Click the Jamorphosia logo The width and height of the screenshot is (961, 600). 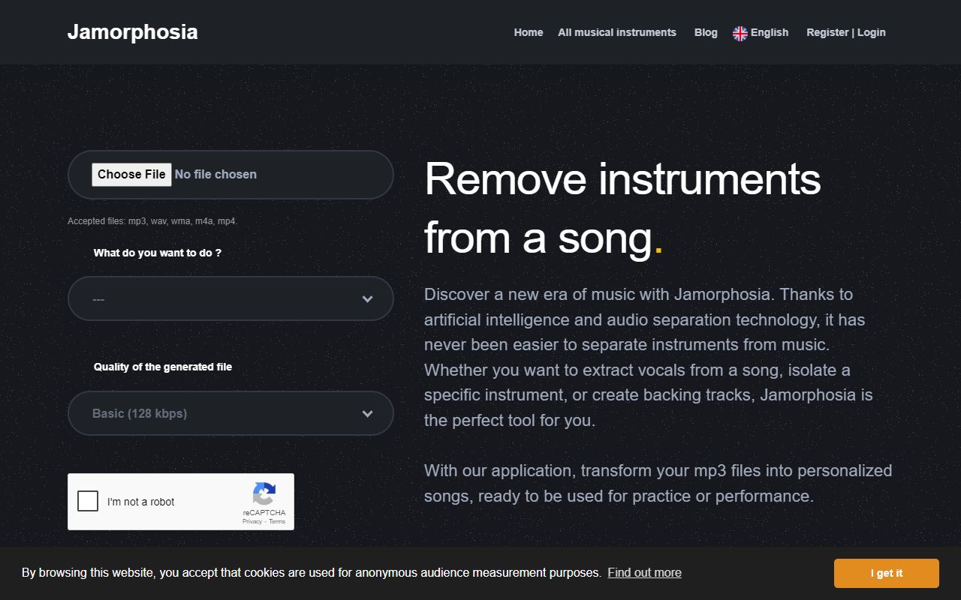132,31
